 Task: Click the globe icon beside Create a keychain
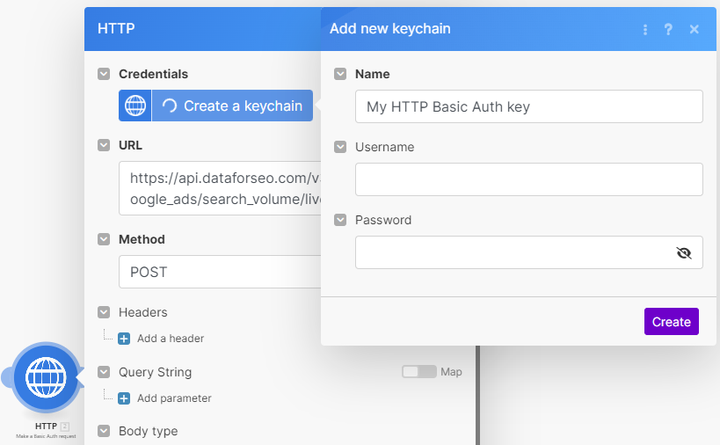(135, 106)
